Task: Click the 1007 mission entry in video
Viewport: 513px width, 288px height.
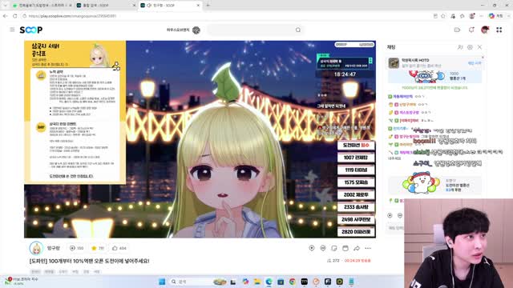Action: tap(356, 158)
